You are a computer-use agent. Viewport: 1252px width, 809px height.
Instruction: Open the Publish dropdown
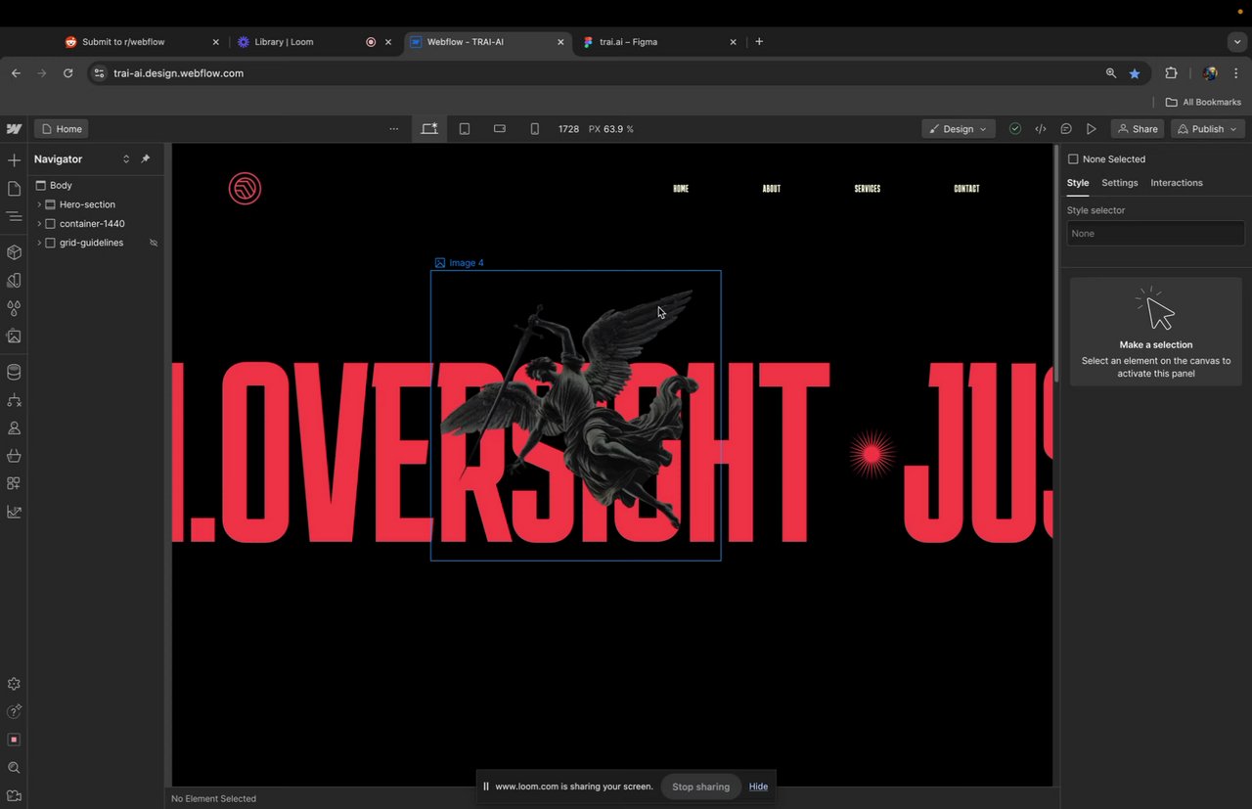[1208, 129]
